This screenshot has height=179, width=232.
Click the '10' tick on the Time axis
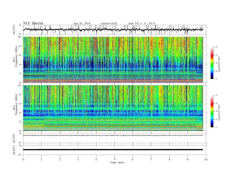206,159
